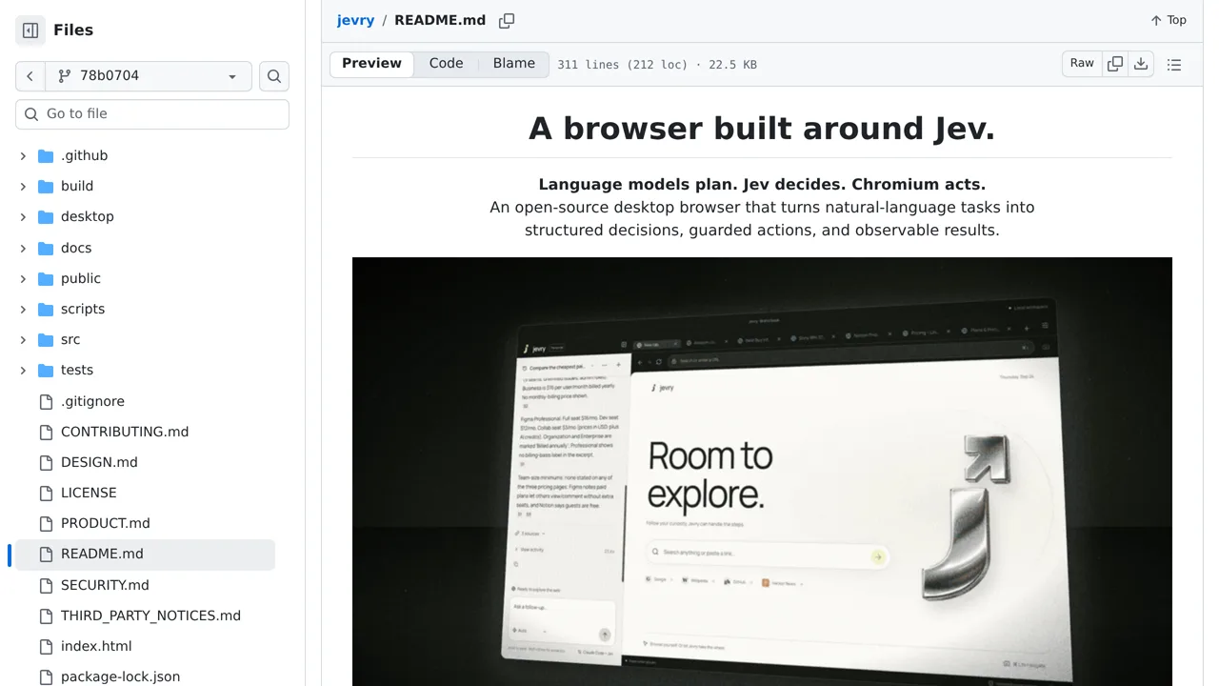Open the docs folder icon
Image resolution: width=1219 pixels, height=686 pixels.
coord(46,248)
